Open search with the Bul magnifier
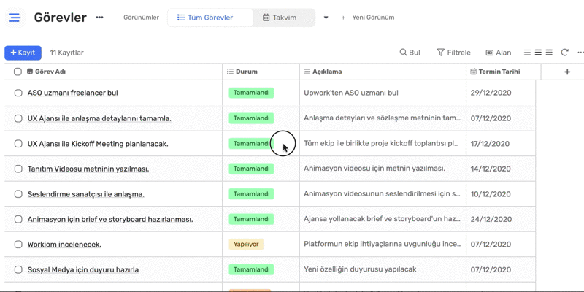 [x=410, y=53]
